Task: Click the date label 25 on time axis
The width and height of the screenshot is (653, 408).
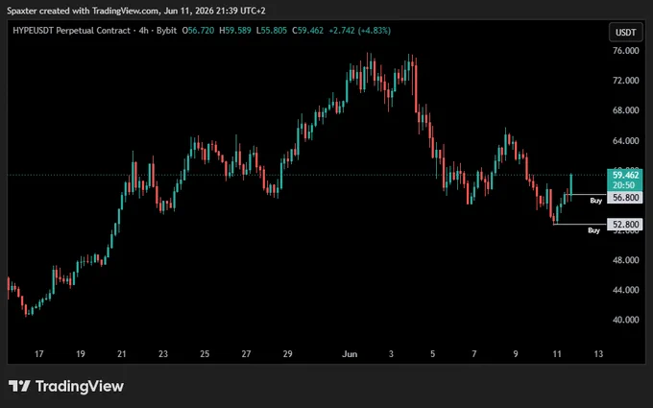Action: pos(205,354)
